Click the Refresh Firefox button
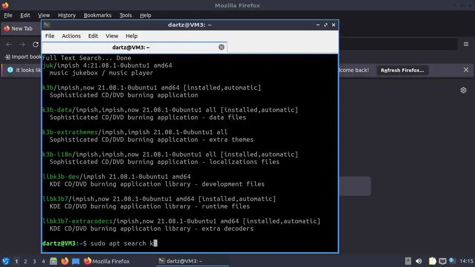475x267 pixels. click(402, 70)
